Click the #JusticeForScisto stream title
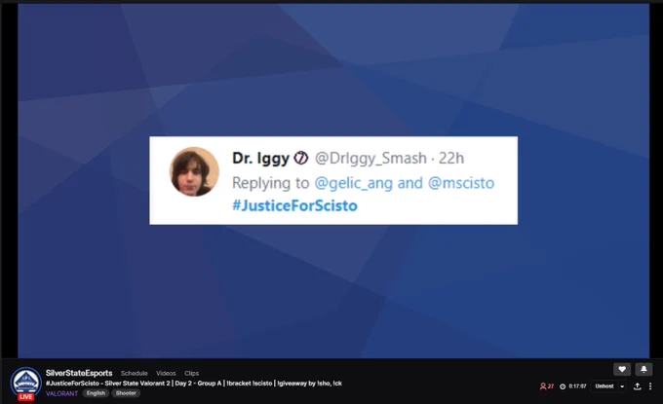The image size is (663, 404). coord(194,384)
